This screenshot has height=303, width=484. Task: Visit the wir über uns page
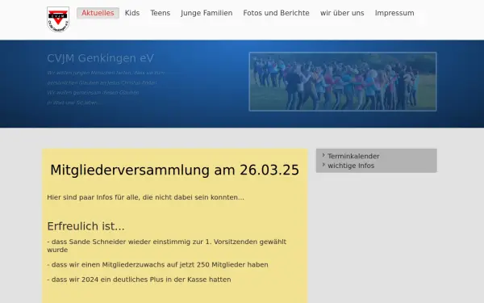[342, 13]
